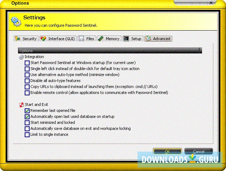Click the Files tab's floppy disk icon
Screen dimensions: 226x171
[81, 39]
